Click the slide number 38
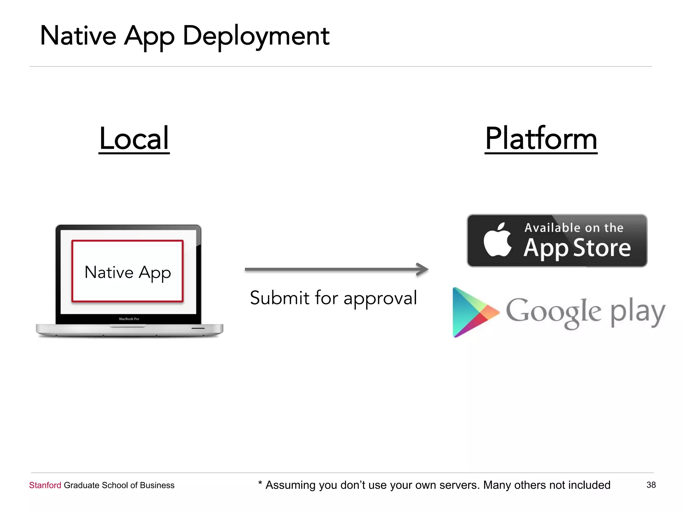 [x=651, y=485]
